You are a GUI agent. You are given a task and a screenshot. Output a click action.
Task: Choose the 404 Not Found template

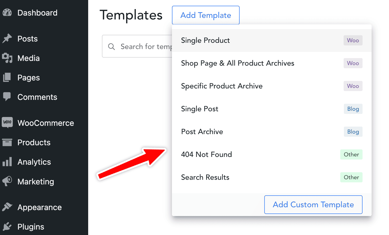point(272,155)
